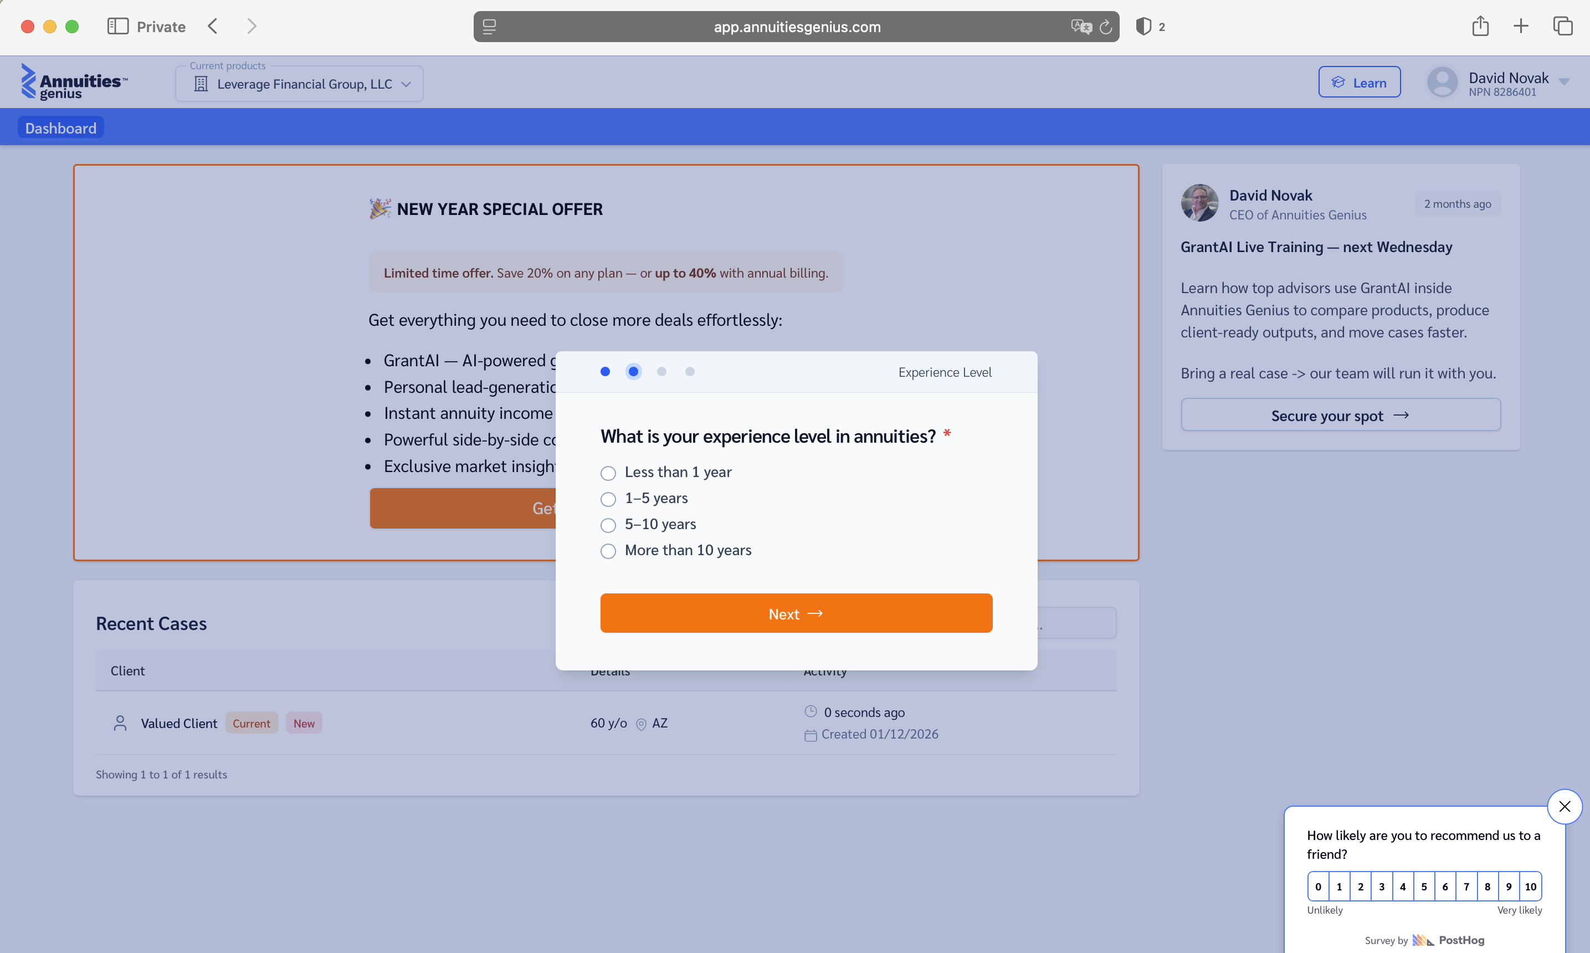Expand David Novak account menu
Screen dimensions: 1590x953
pyautogui.click(x=1563, y=81)
